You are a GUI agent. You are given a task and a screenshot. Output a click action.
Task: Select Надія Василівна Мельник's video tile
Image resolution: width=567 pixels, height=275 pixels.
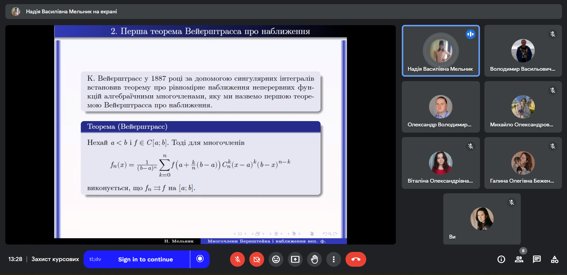[441, 51]
